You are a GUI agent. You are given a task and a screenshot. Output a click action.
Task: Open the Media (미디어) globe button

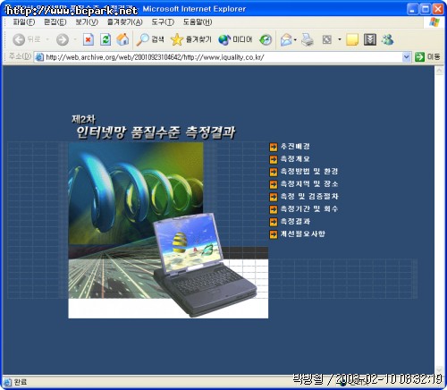(x=235, y=39)
